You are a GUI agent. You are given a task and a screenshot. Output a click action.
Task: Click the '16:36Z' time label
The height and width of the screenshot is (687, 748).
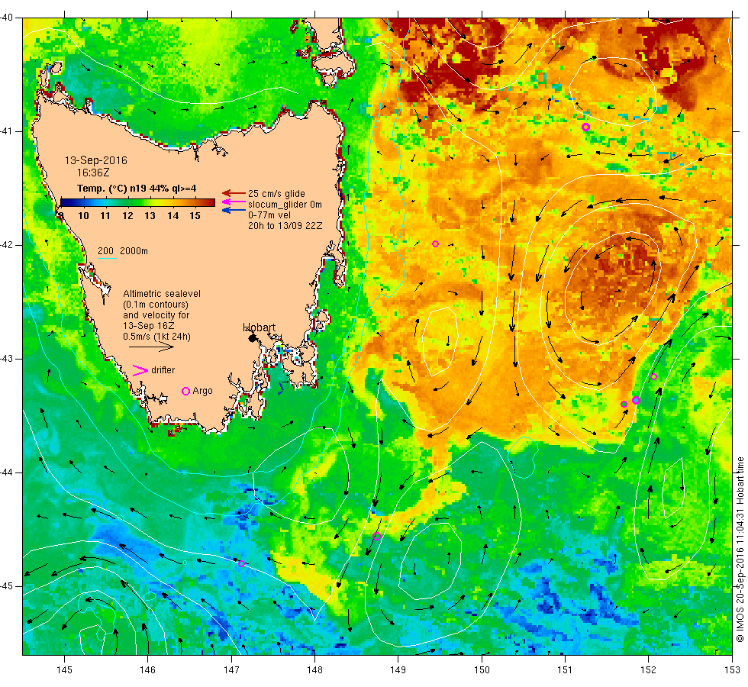(93, 173)
